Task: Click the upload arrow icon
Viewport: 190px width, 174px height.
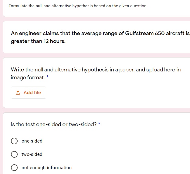Action: point(18,93)
